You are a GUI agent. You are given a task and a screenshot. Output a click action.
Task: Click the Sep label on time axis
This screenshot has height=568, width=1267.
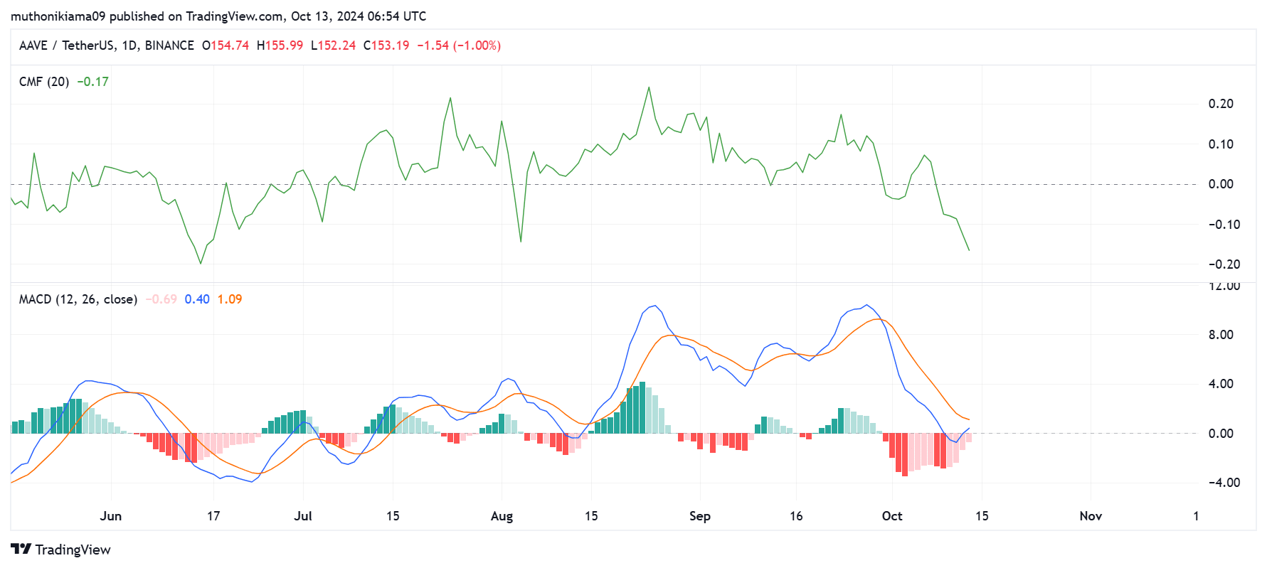[x=700, y=516]
